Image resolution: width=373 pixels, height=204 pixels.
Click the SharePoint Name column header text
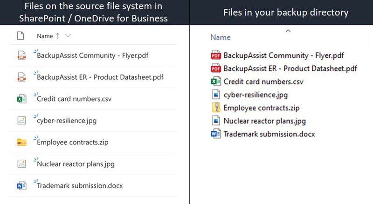[x=45, y=36]
